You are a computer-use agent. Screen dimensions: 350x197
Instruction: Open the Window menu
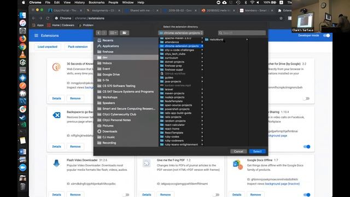127,2
